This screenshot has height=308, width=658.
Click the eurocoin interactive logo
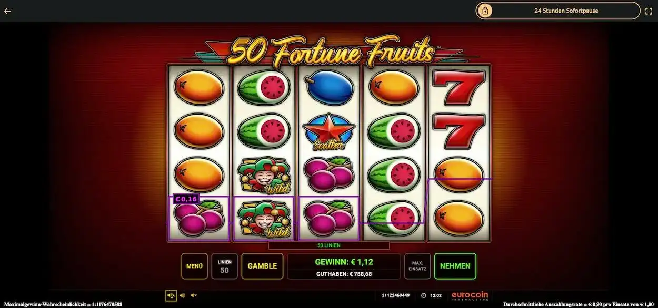470,296
